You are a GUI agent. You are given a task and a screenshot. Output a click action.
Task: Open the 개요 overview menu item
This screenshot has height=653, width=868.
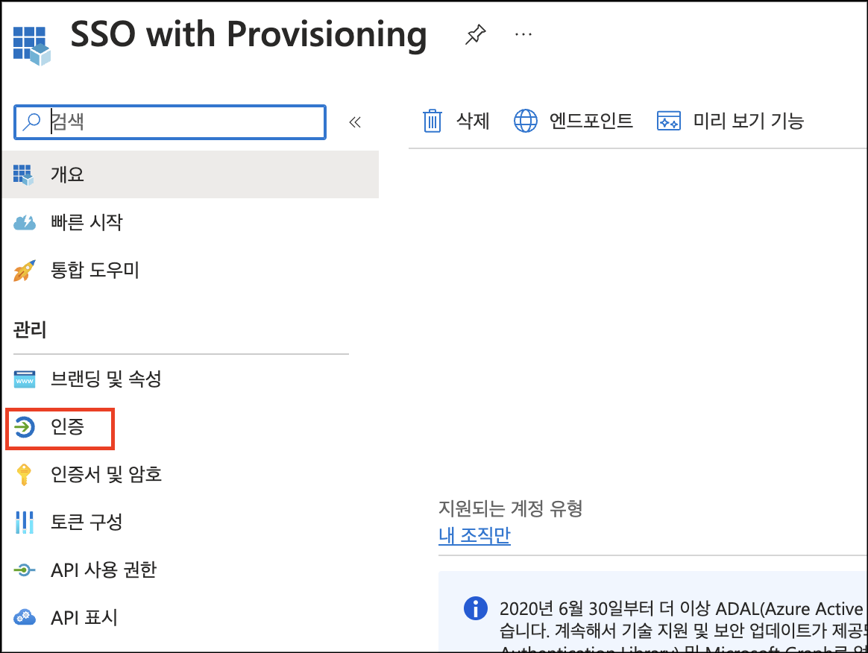[67, 174]
